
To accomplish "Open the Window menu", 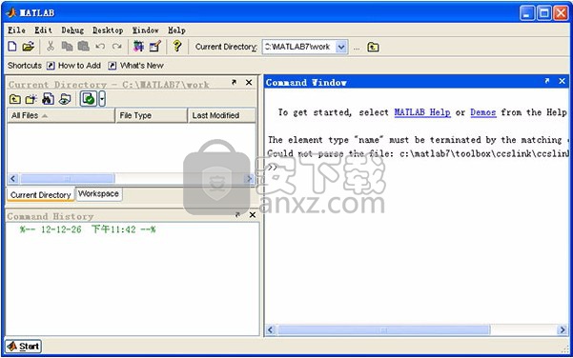I will [146, 30].
